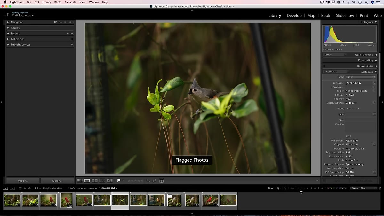
Task: Open the Metadata menu
Action: click(70, 2)
